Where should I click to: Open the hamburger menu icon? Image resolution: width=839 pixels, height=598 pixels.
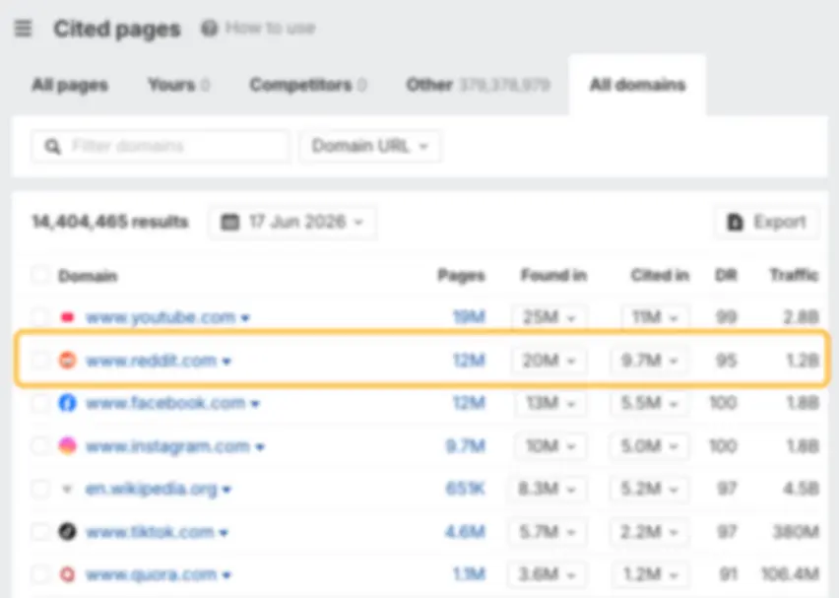23,28
